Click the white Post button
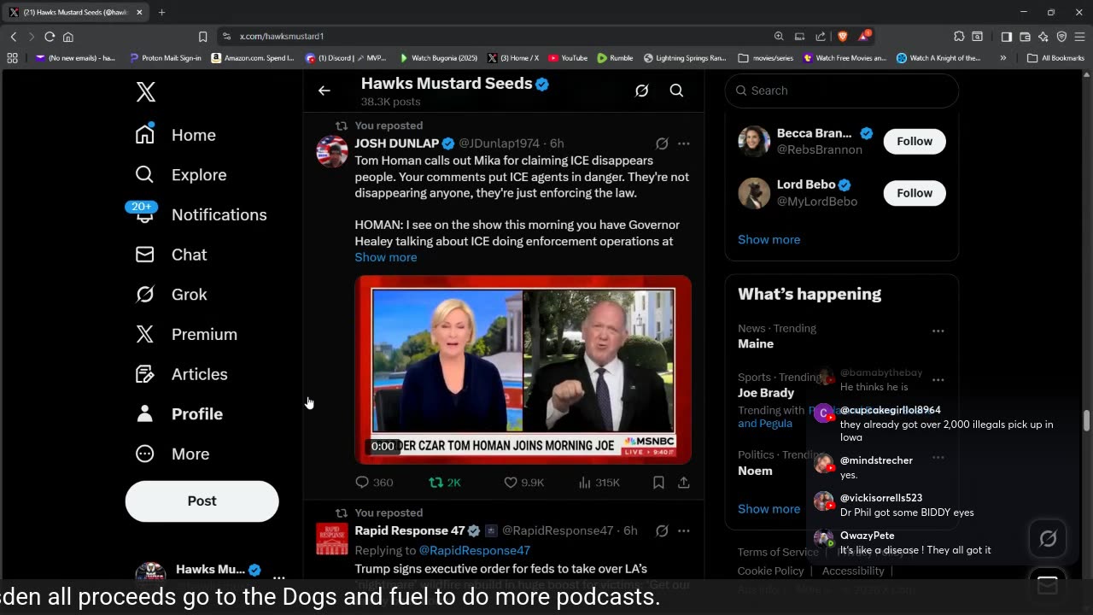Viewport: 1093px width, 615px height. 202,501
